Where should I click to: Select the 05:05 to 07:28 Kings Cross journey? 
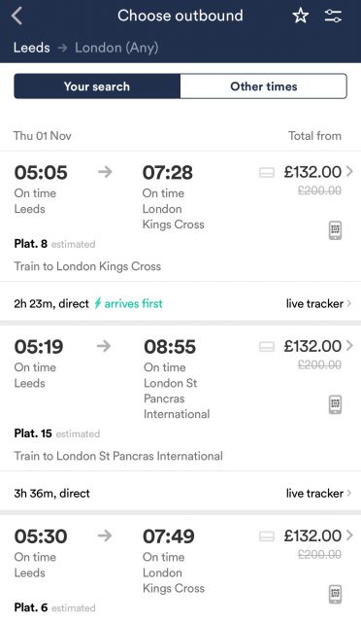[x=180, y=217]
